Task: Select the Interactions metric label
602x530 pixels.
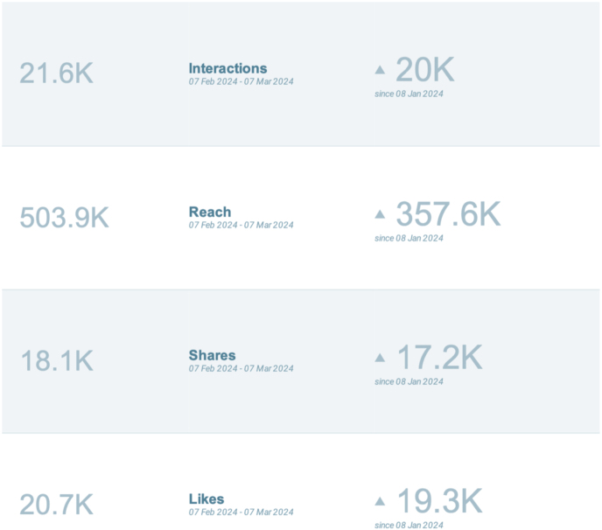Action: click(227, 68)
